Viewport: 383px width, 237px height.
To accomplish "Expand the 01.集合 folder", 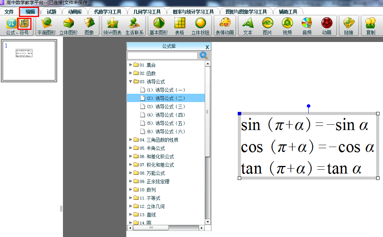I will coord(131,65).
